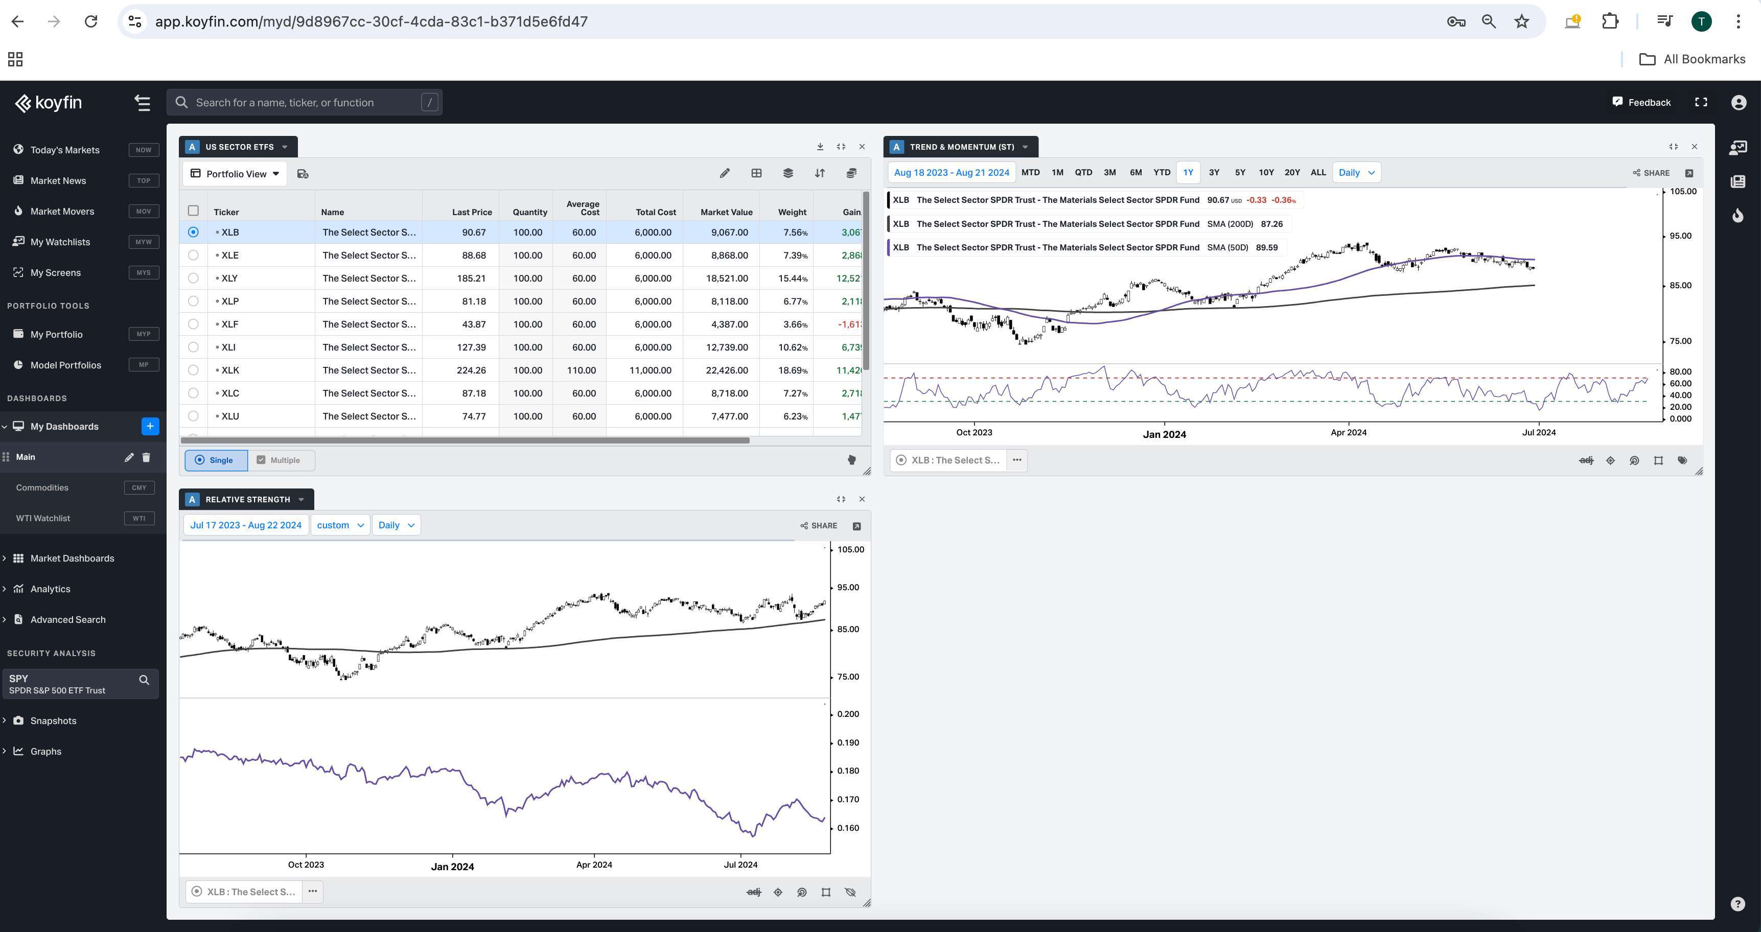Select the XLE row radio button

pyautogui.click(x=194, y=255)
